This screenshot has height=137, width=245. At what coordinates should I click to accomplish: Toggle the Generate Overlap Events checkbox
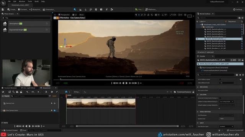coord(220,98)
